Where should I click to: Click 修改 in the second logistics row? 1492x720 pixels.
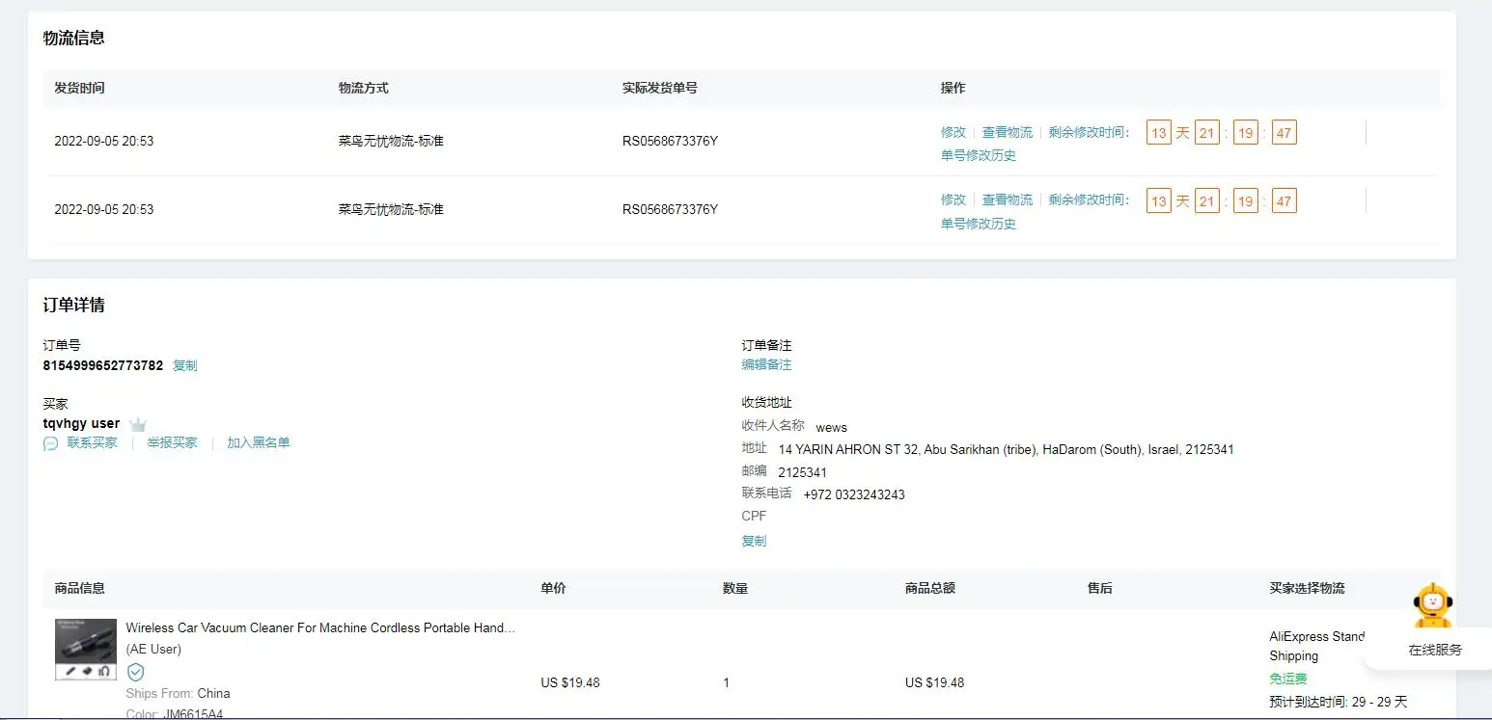point(953,200)
